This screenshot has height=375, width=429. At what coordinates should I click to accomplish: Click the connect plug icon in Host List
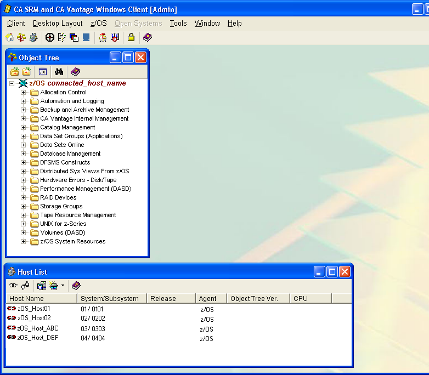click(x=13, y=286)
